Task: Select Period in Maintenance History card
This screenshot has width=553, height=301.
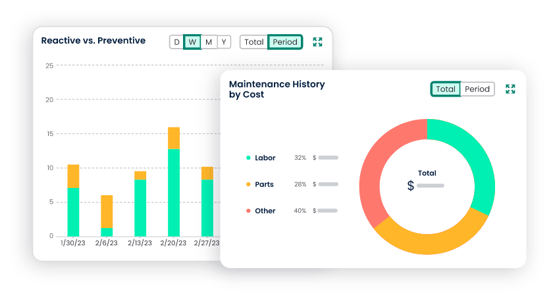Action: pos(477,89)
